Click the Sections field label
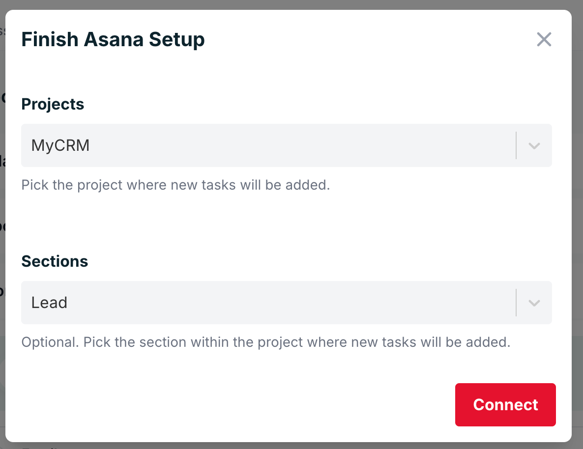Viewport: 583px width, 449px height. click(55, 261)
